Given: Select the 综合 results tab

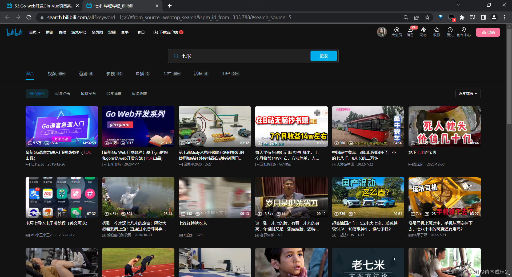Looking at the screenshot, I should tap(30, 74).
